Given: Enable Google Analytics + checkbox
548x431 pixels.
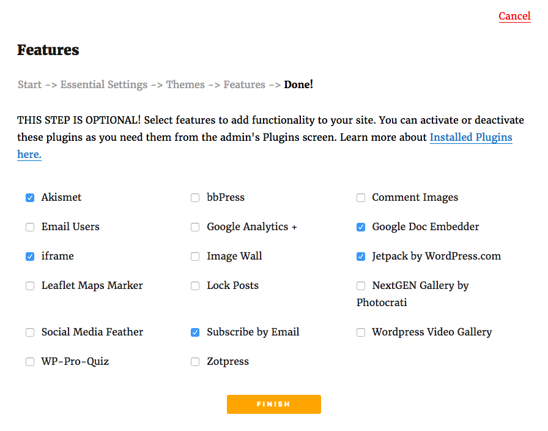Looking at the screenshot, I should 195,227.
